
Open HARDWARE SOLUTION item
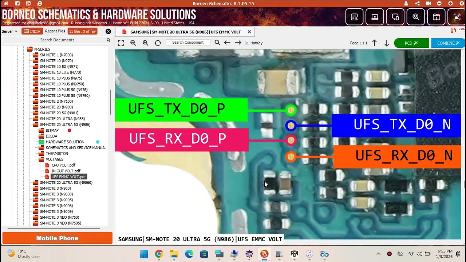coord(65,142)
